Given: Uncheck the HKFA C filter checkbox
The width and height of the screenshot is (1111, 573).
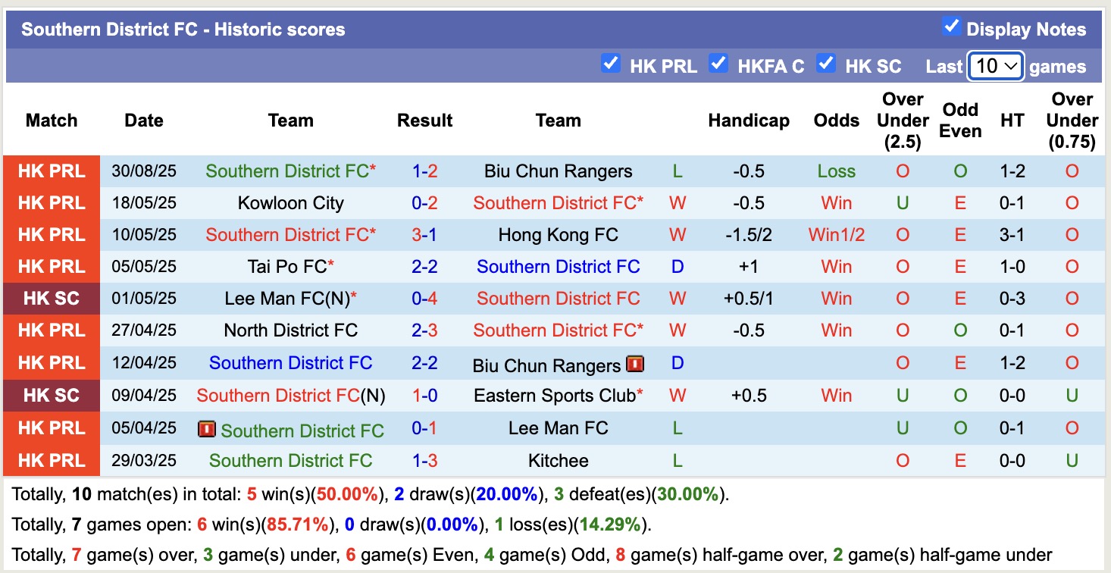Looking at the screenshot, I should [718, 64].
